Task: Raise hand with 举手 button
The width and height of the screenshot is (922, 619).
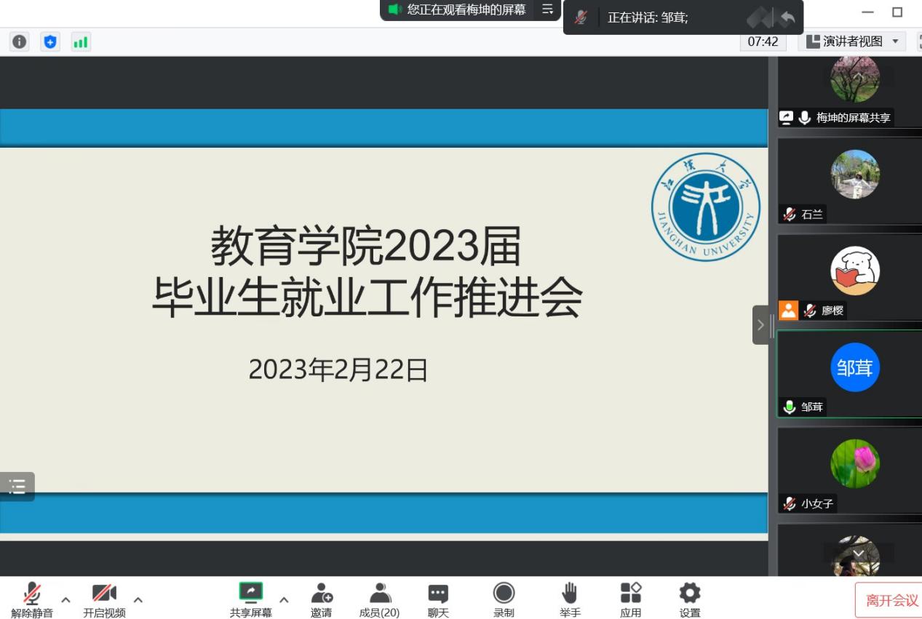Action: click(x=570, y=599)
